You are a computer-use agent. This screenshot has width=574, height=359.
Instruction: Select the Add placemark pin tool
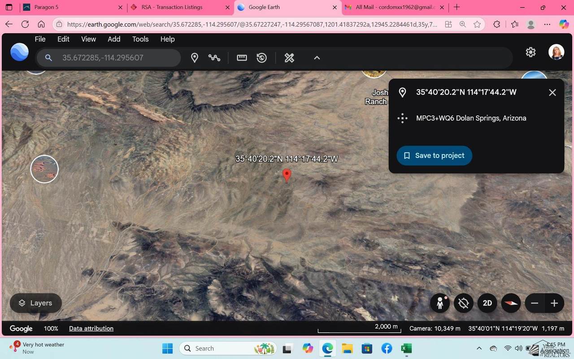[195, 57]
